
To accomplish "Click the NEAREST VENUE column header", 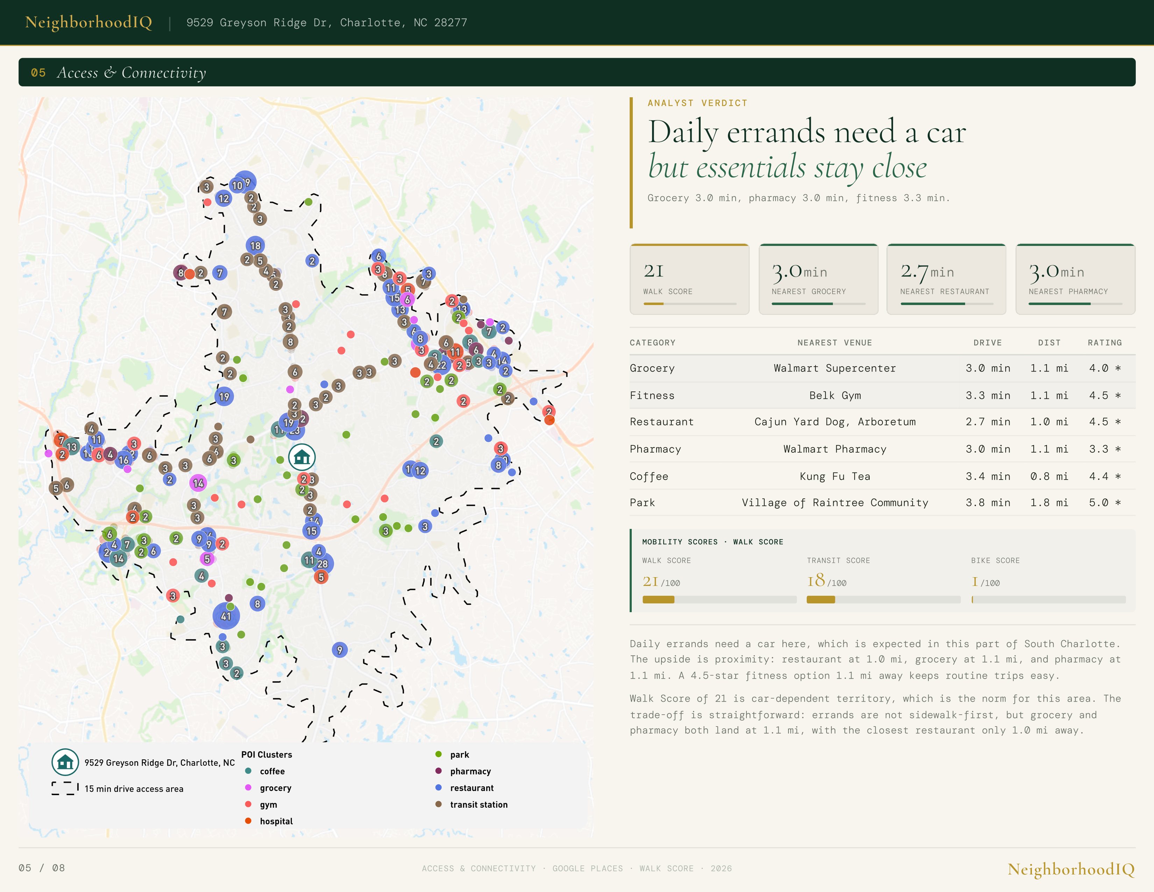I will point(835,342).
